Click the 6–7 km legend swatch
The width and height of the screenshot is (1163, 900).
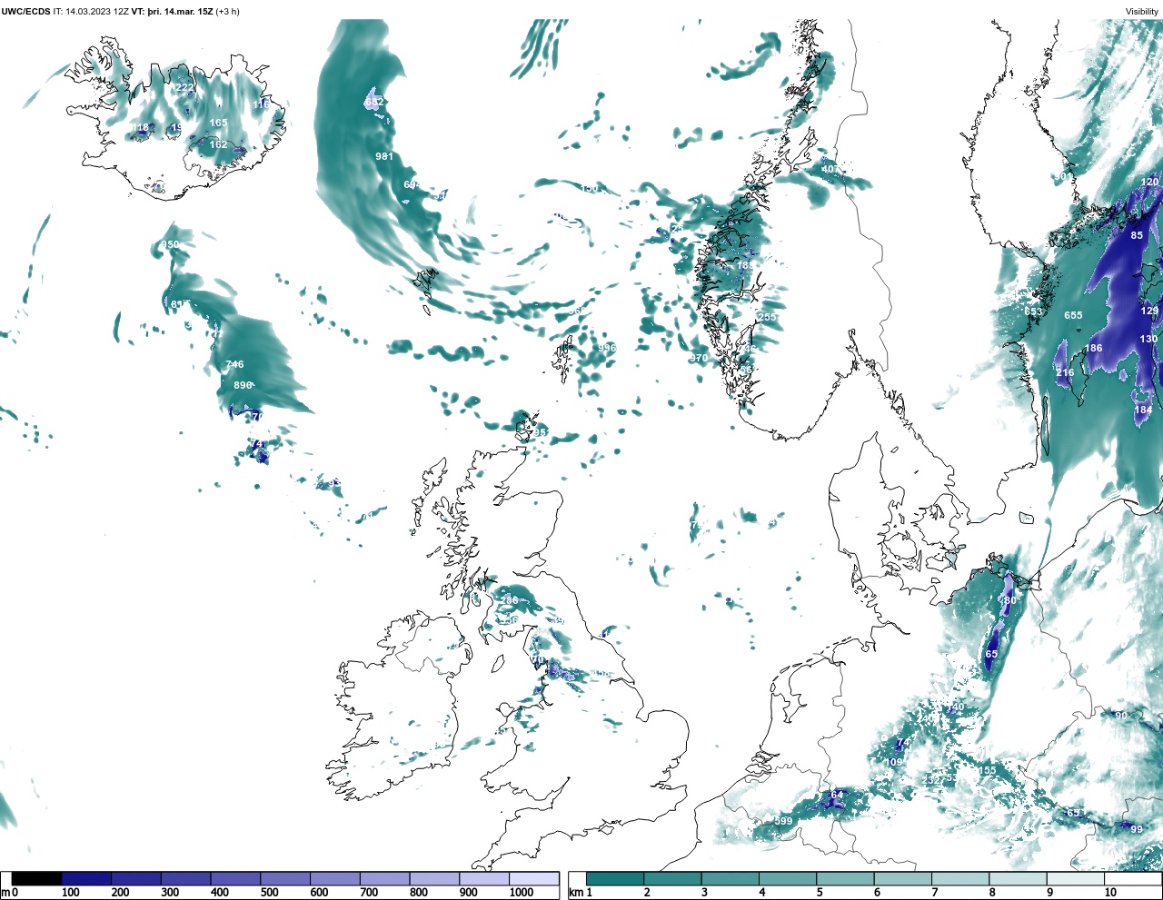click(x=903, y=879)
